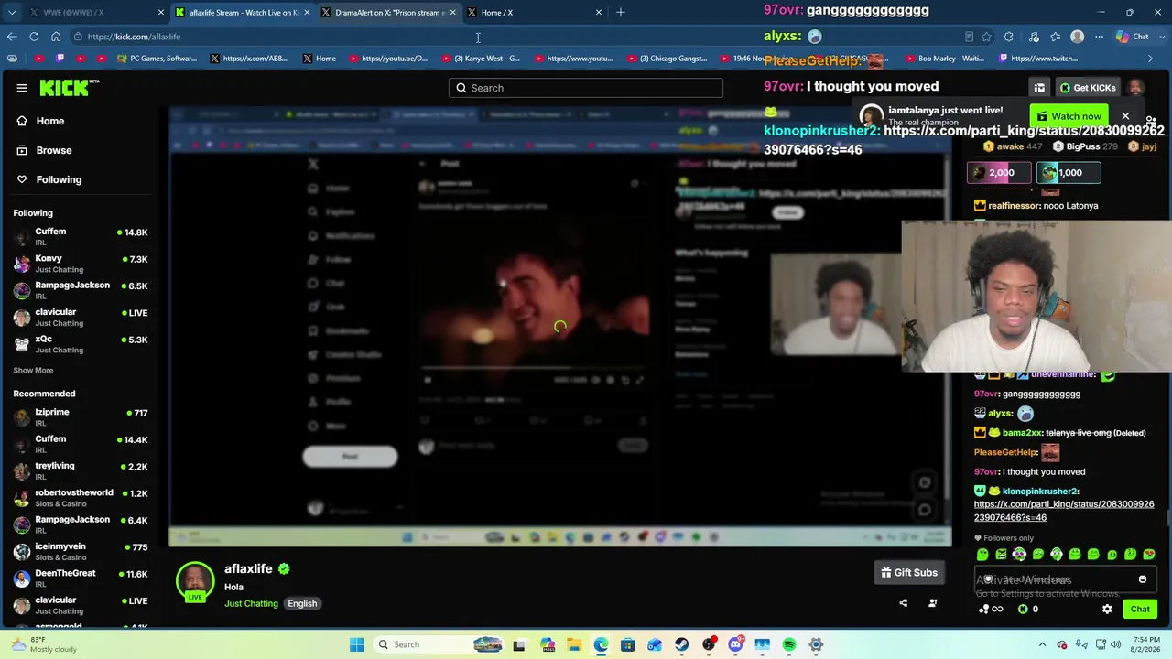Viewport: 1172px width, 659px height.
Task: Open Spotify from the taskbar
Action: [789, 644]
